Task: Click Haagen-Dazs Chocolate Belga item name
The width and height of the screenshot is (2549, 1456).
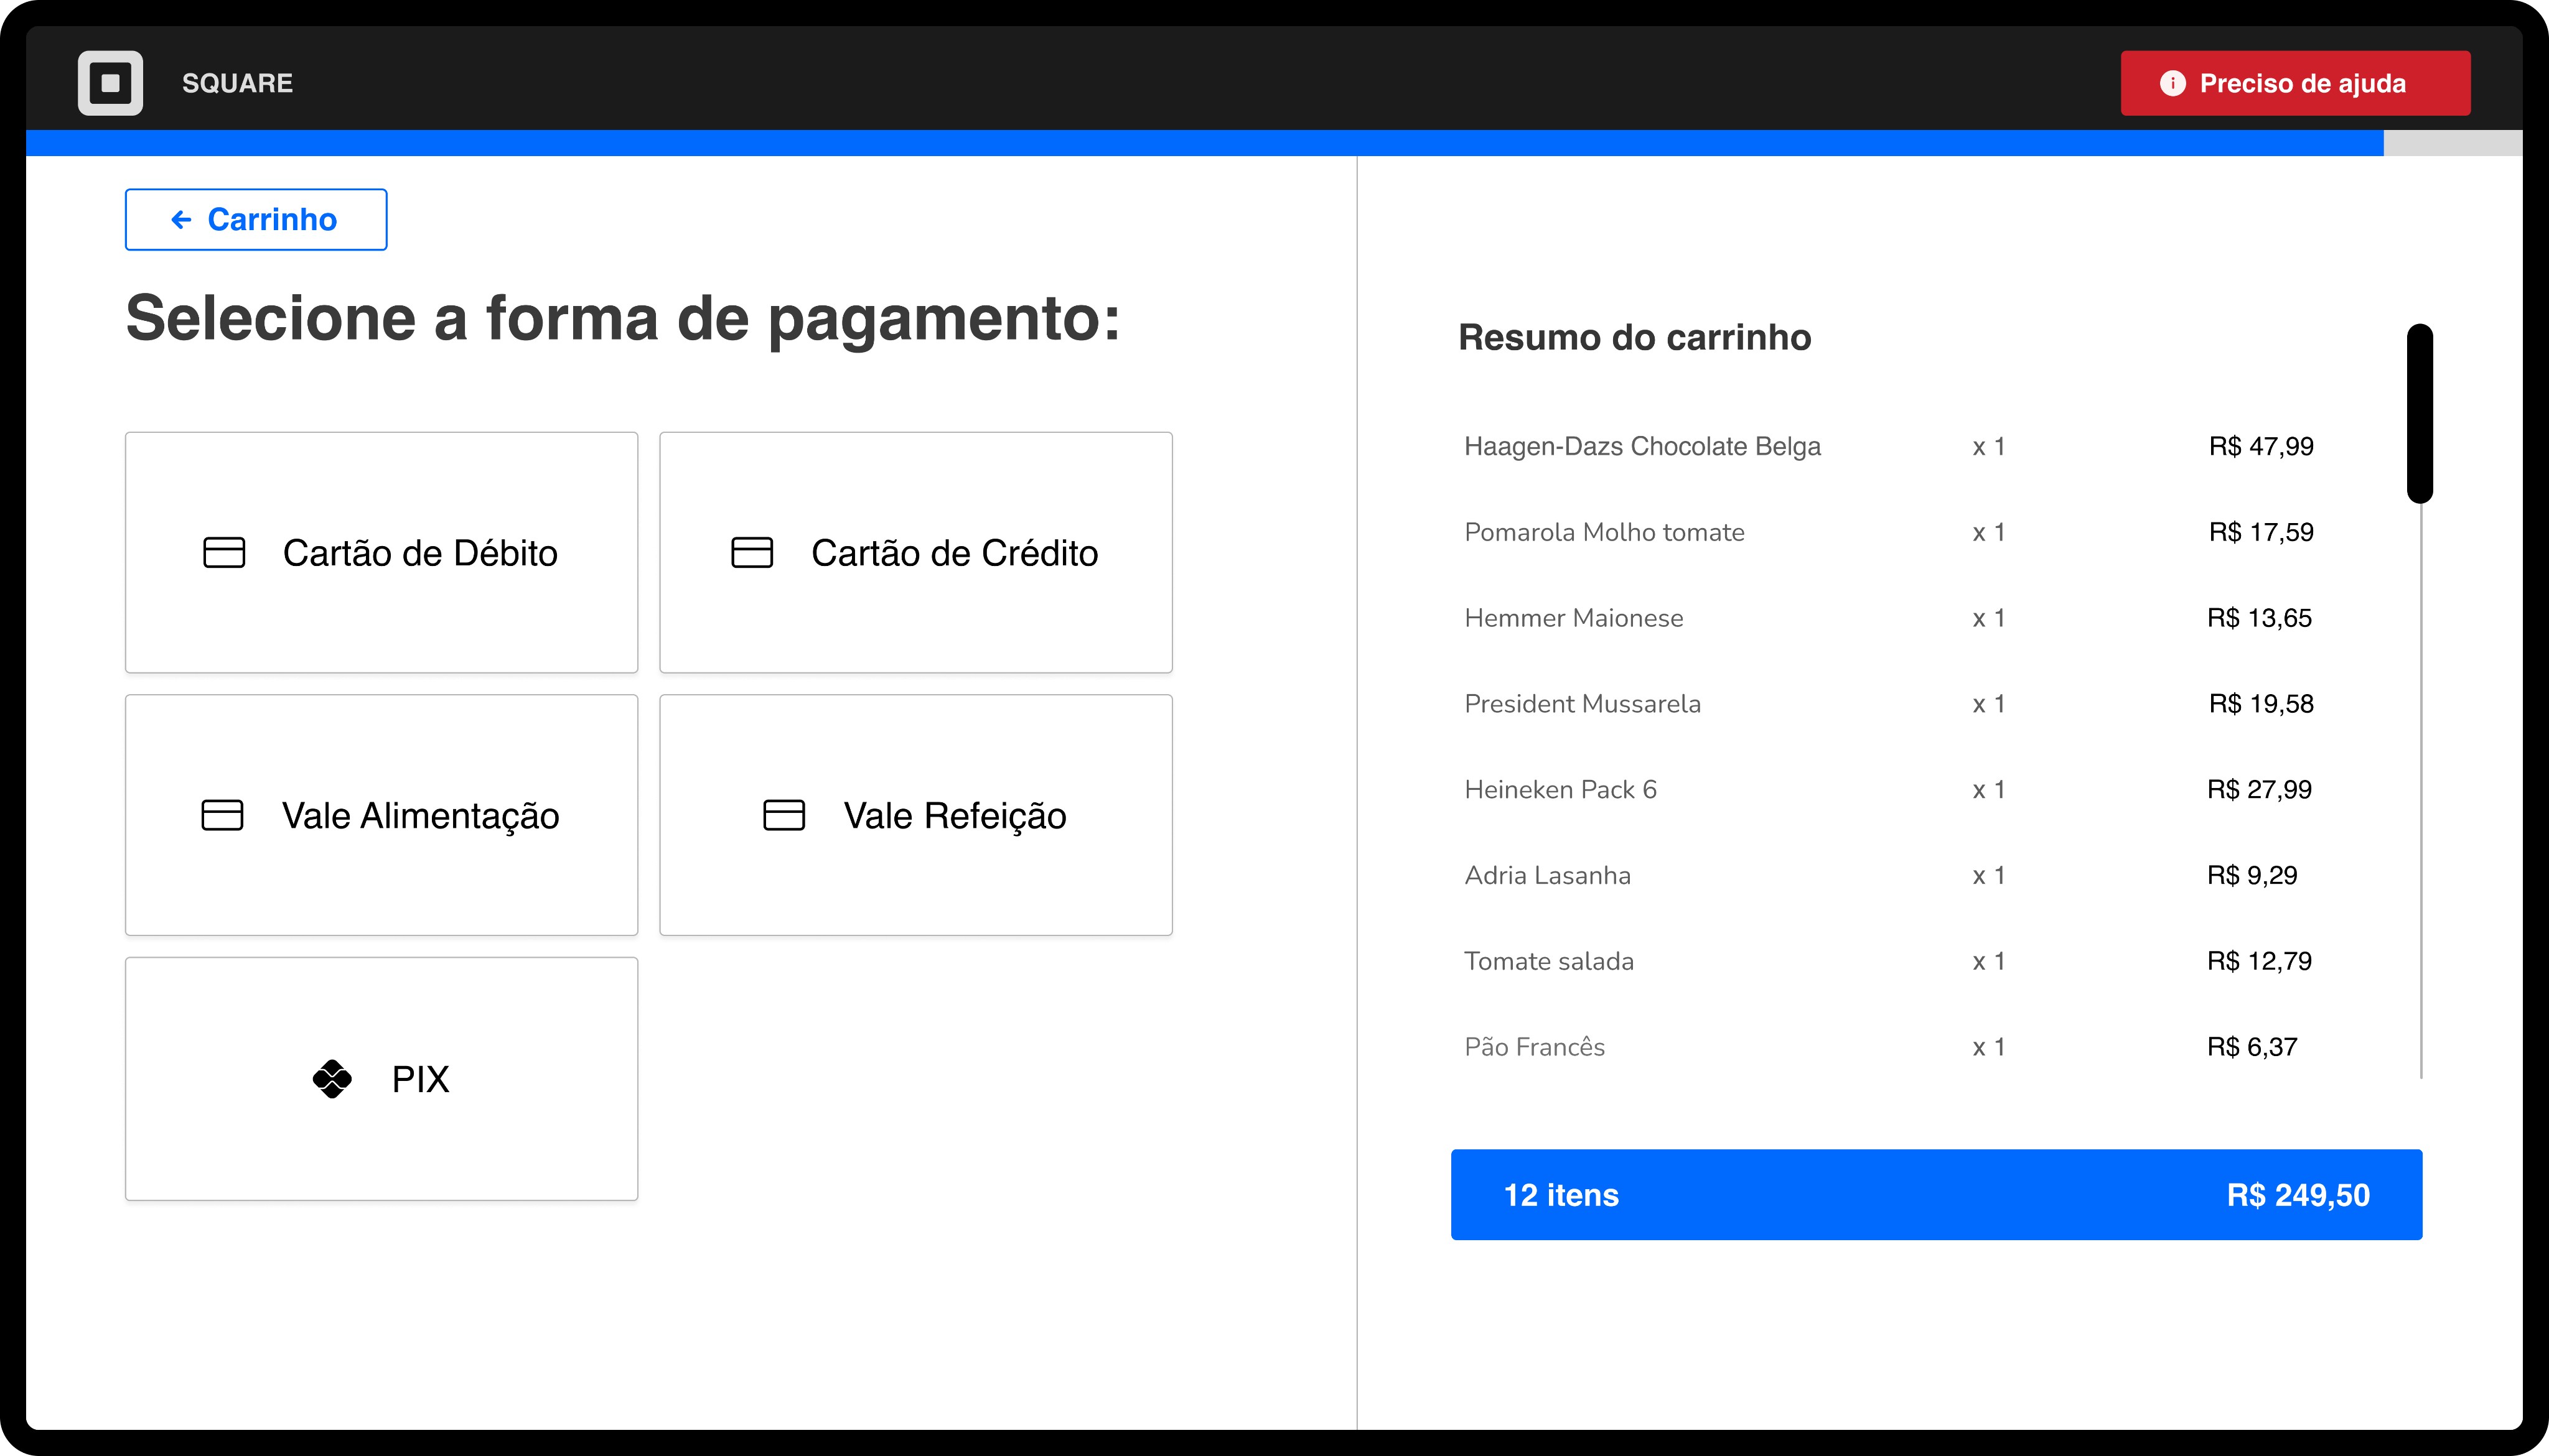Action: 1642,446
